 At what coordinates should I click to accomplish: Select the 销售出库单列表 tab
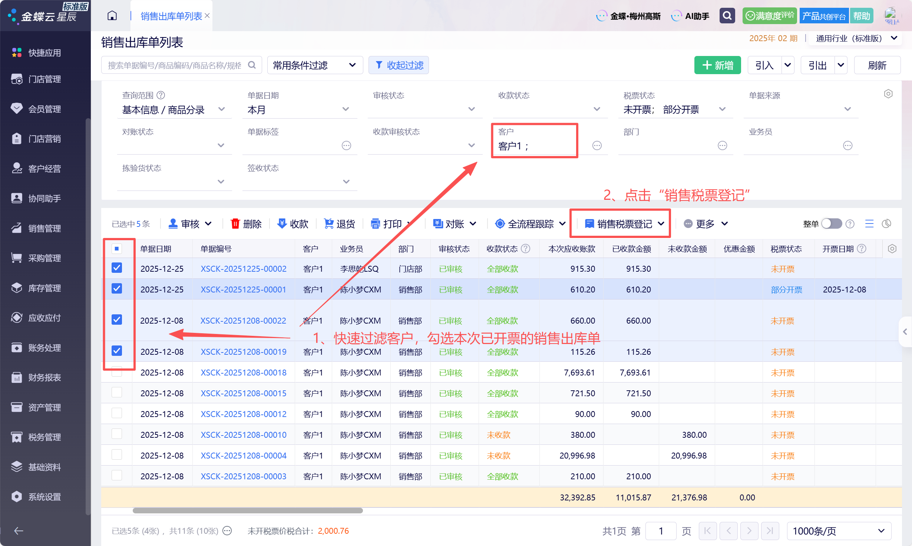pyautogui.click(x=171, y=16)
